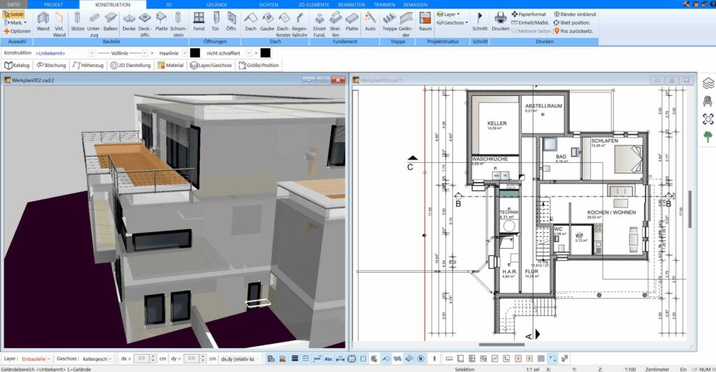Open the Material button

[x=171, y=65]
